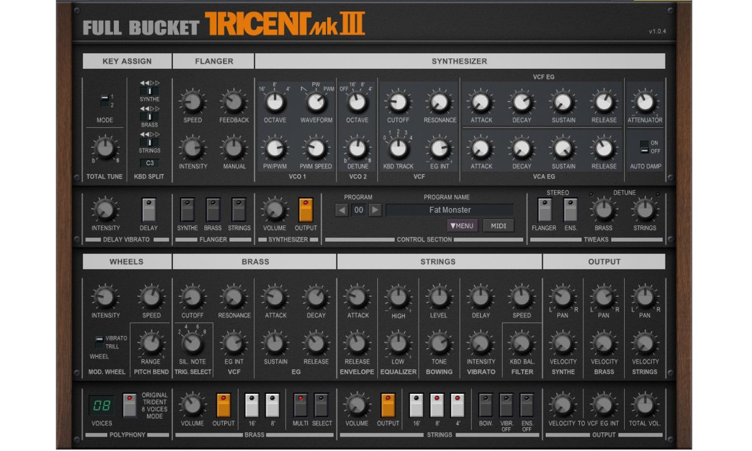Toggle the Brass SELECT trigger button
Viewport: 752px width, 451px height.
pos(321,405)
